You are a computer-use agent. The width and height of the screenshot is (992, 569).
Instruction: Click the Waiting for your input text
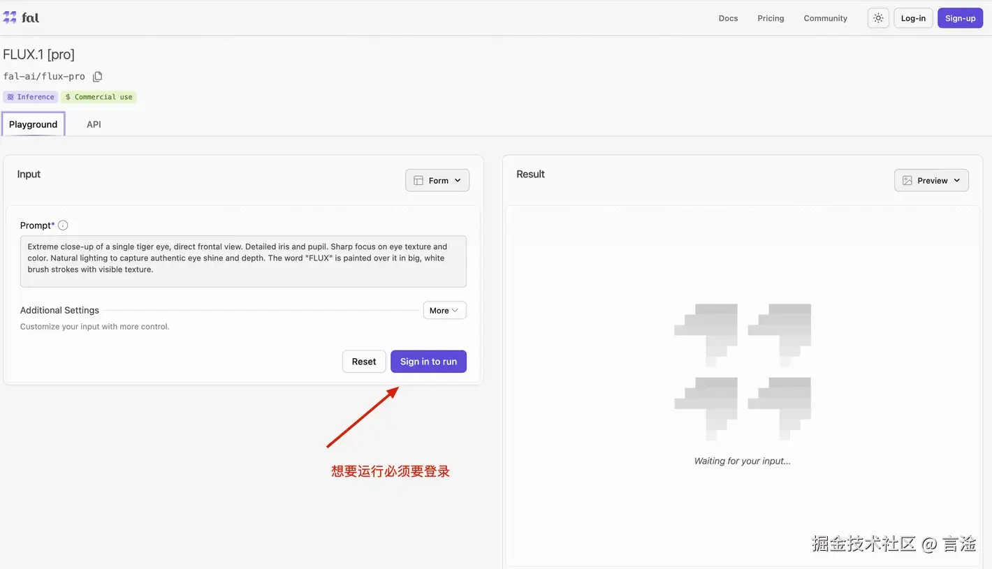coord(742,461)
